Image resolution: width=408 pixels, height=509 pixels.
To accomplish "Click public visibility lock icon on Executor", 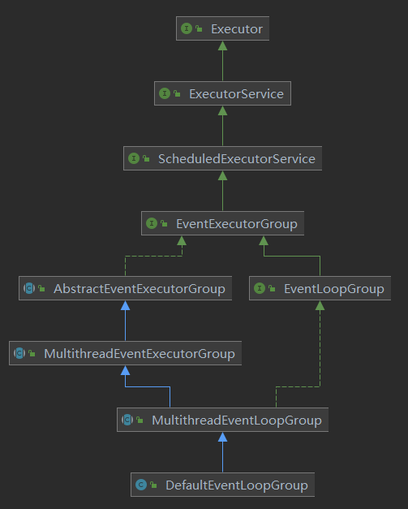I will (x=200, y=28).
